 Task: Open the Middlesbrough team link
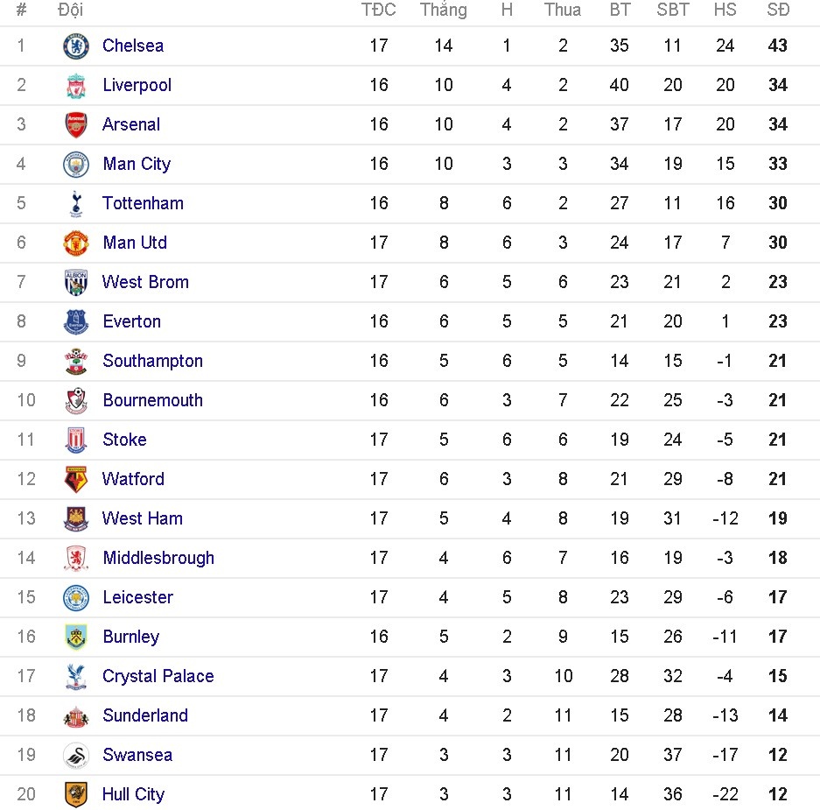(x=158, y=558)
